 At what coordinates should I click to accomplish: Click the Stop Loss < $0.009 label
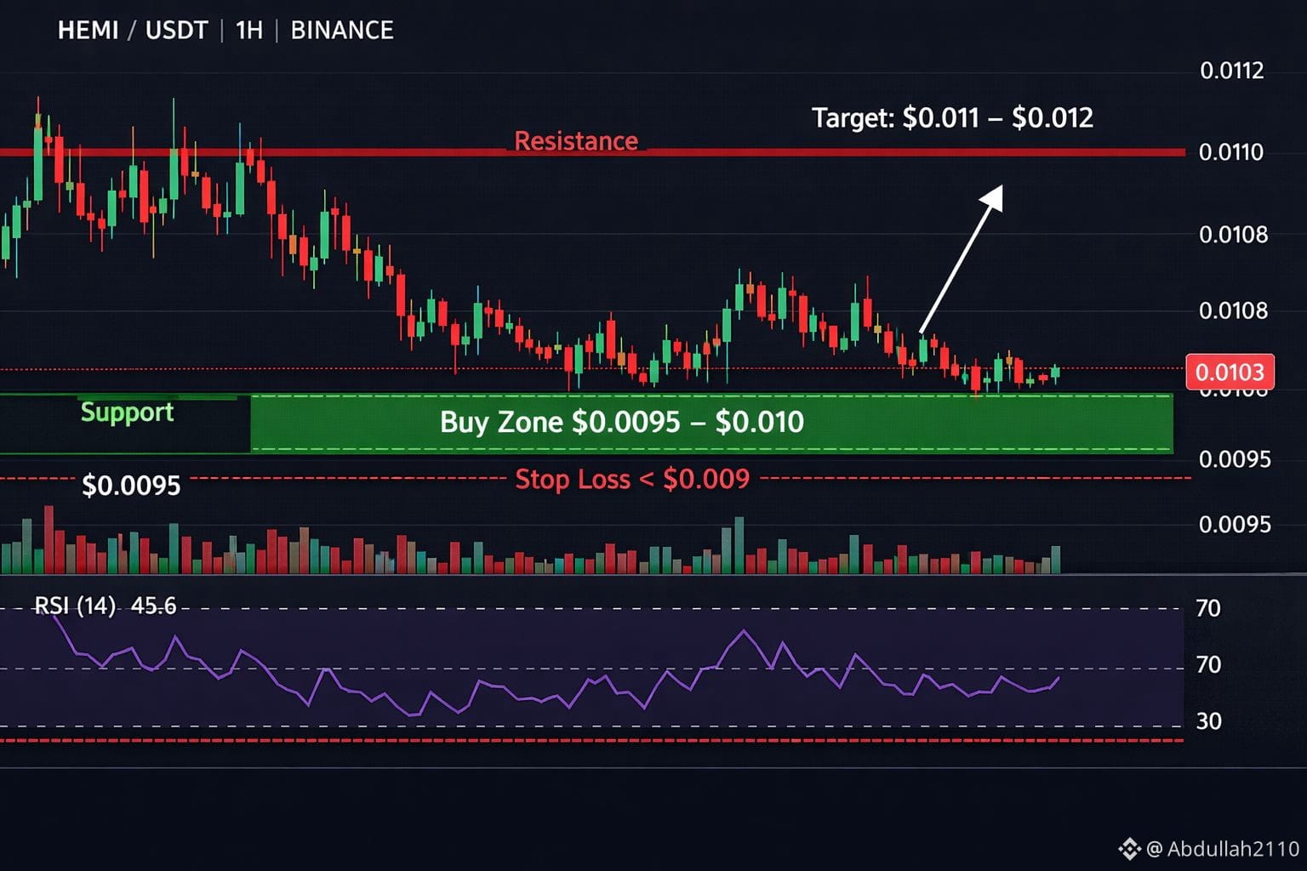coord(632,479)
